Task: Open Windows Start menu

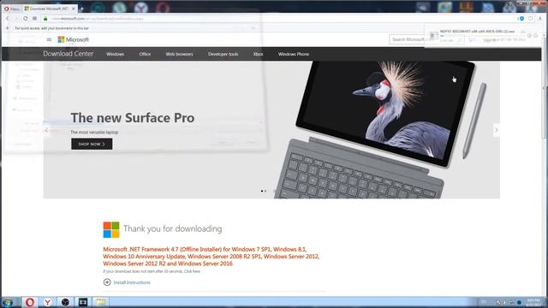Action: click(x=8, y=302)
